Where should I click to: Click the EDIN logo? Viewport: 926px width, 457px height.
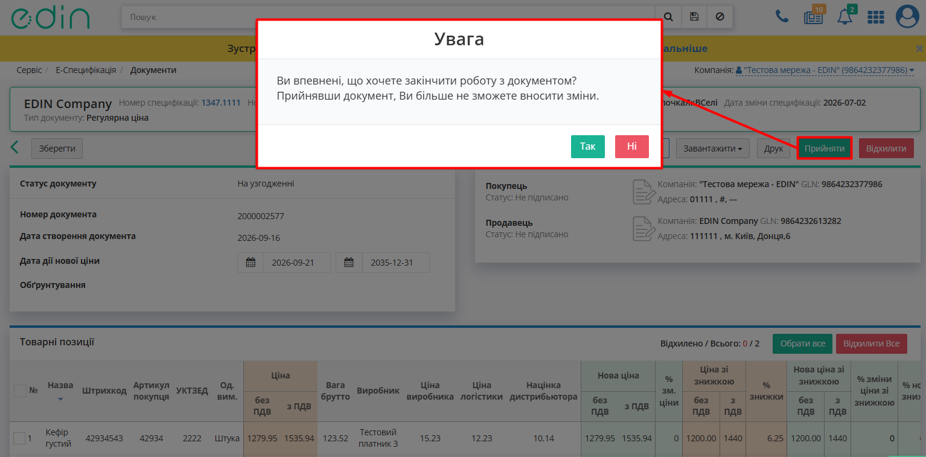pyautogui.click(x=50, y=18)
